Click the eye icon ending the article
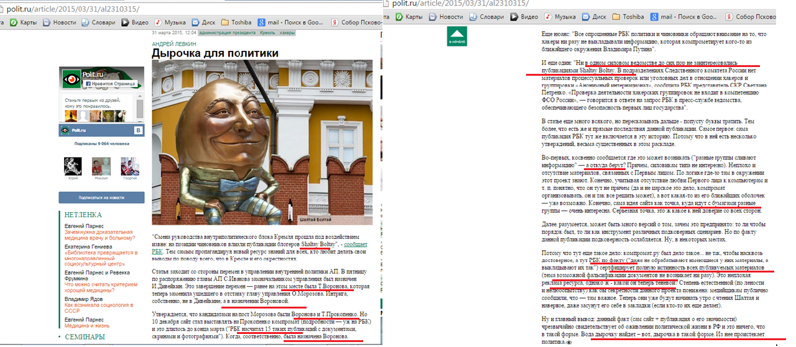Screen dimensions: 796x347 tap(568, 341)
